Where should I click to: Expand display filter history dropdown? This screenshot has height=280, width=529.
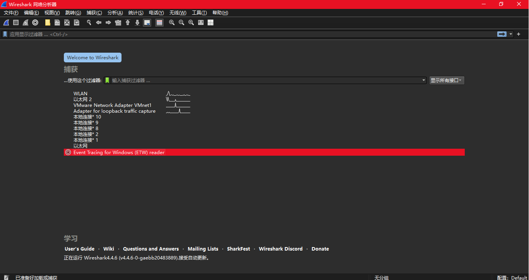pos(511,34)
